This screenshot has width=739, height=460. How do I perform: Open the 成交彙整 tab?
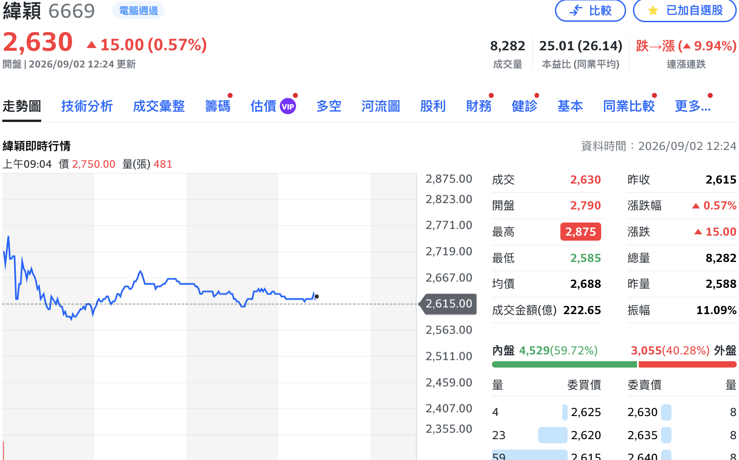[159, 106]
